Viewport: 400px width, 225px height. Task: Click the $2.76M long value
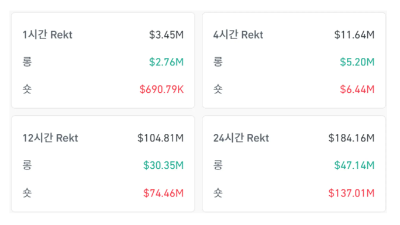(166, 62)
